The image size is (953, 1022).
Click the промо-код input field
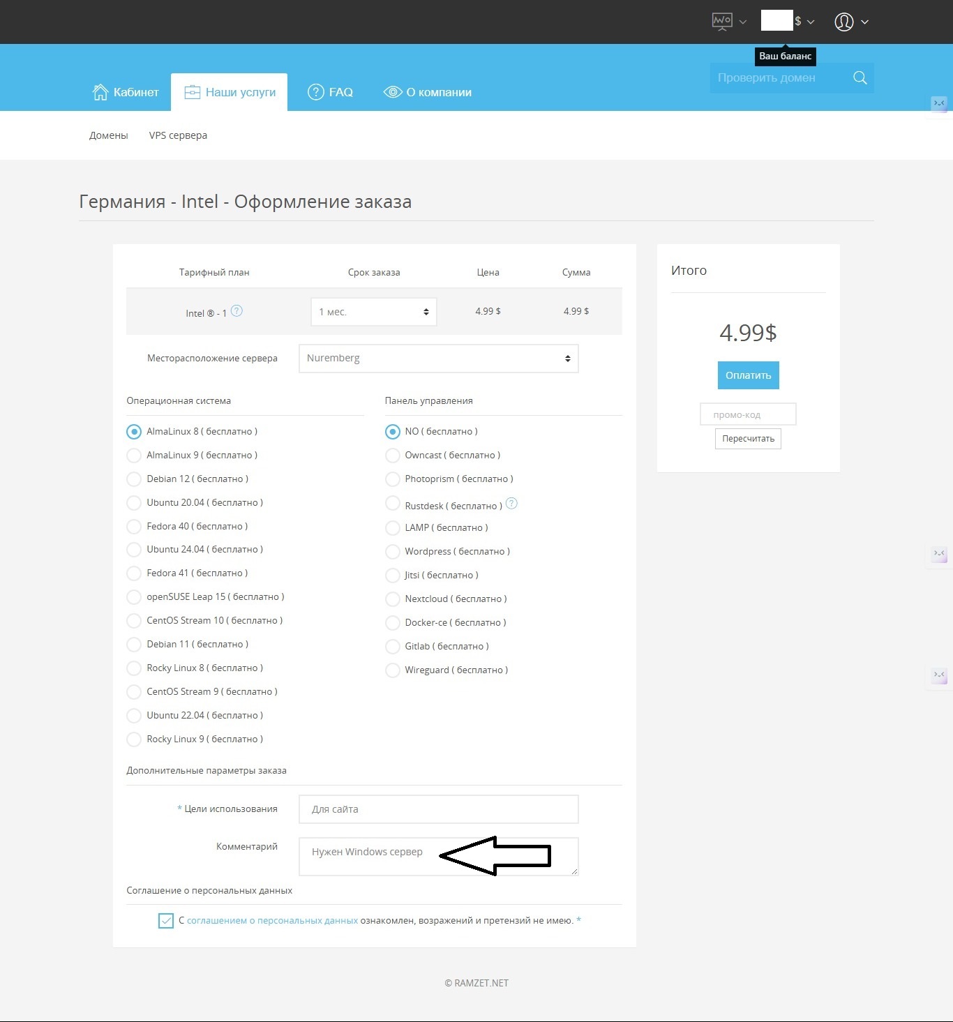pos(748,414)
